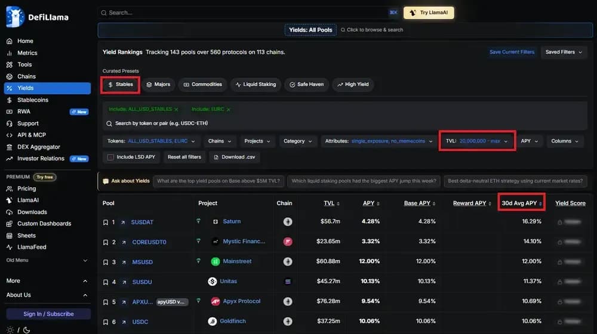The height and width of the screenshot is (334, 597).
Task: Sort table by the TVL column
Action: [x=331, y=203]
